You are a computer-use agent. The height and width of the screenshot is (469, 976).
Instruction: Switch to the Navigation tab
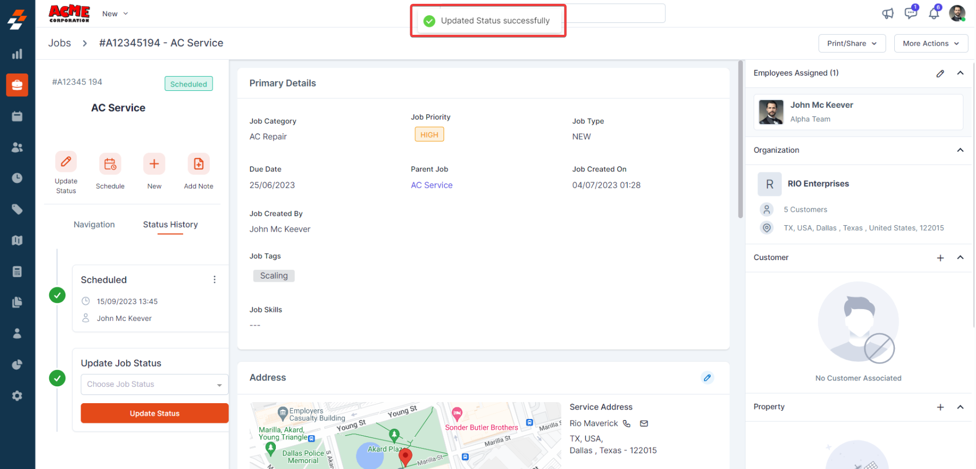94,225
